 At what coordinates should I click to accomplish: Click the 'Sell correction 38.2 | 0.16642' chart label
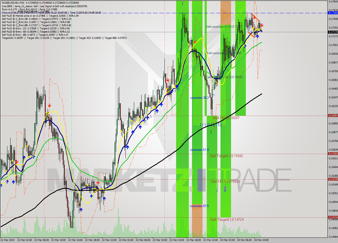224,77
